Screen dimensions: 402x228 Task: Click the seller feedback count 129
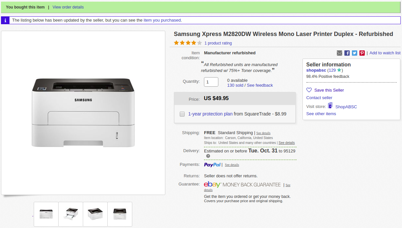332,70
